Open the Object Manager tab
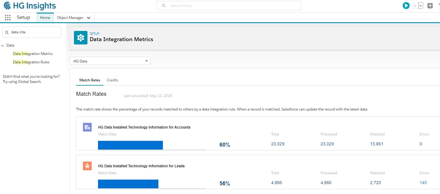This screenshot has width=440, height=194. [x=70, y=18]
